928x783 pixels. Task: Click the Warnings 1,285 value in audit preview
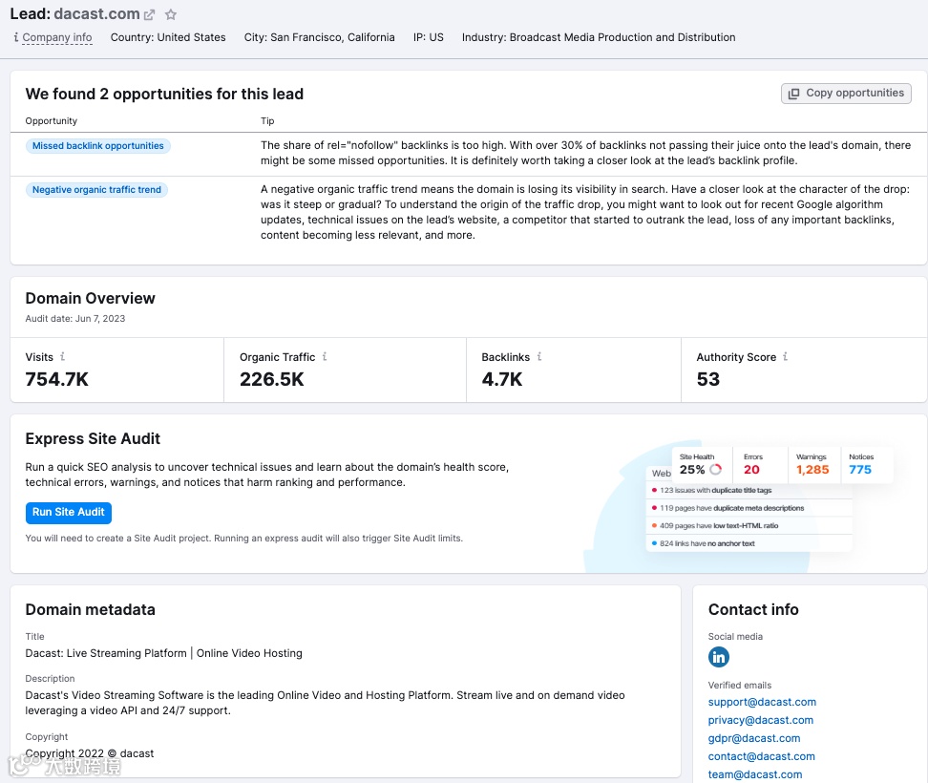(812, 470)
